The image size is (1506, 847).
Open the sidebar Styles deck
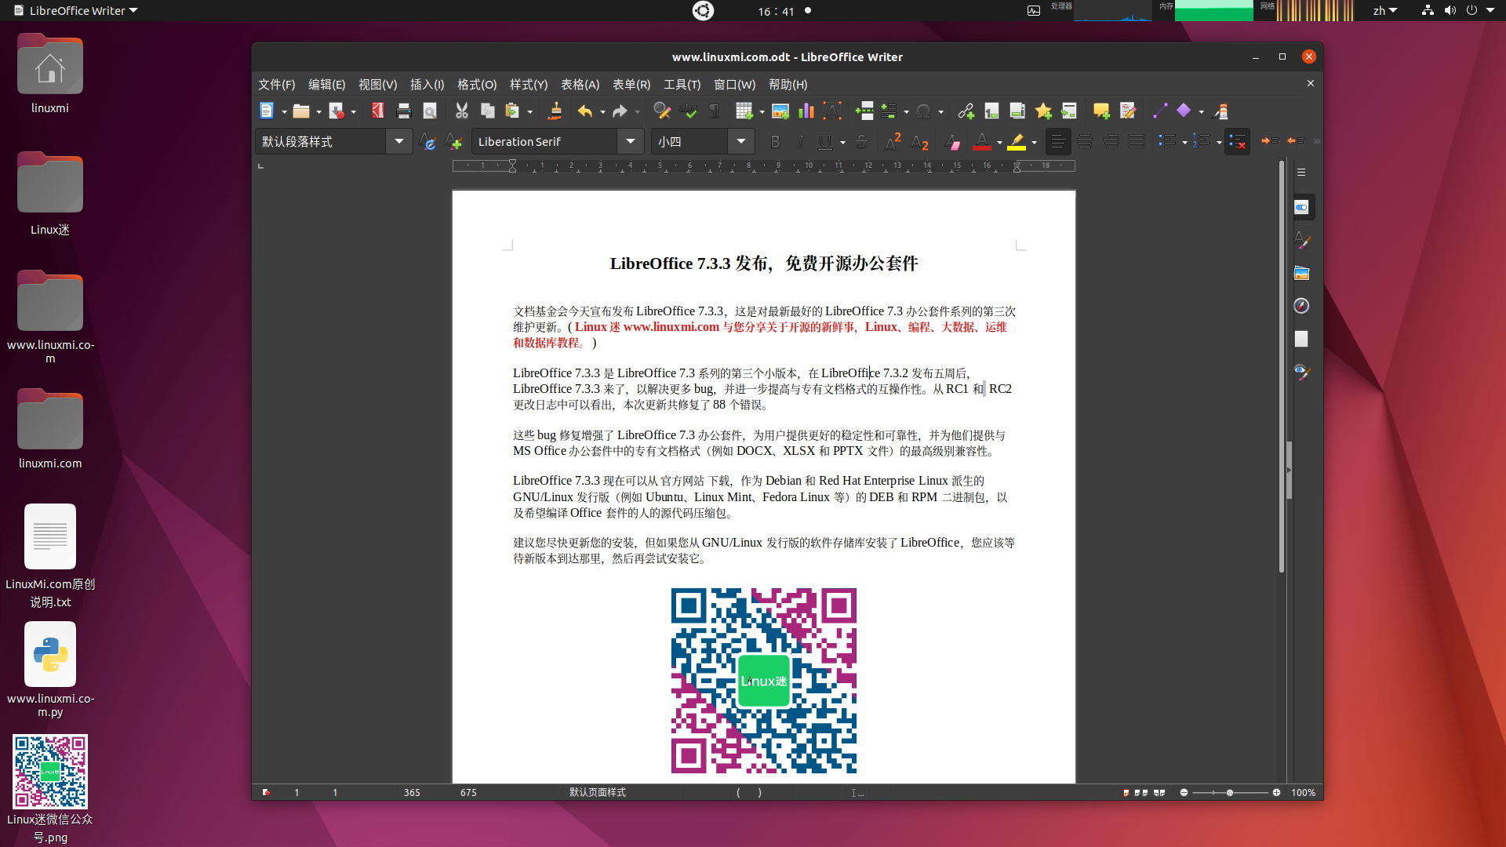1302,240
